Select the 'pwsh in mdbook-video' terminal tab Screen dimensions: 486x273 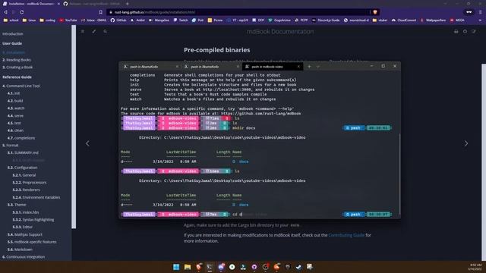point(273,66)
